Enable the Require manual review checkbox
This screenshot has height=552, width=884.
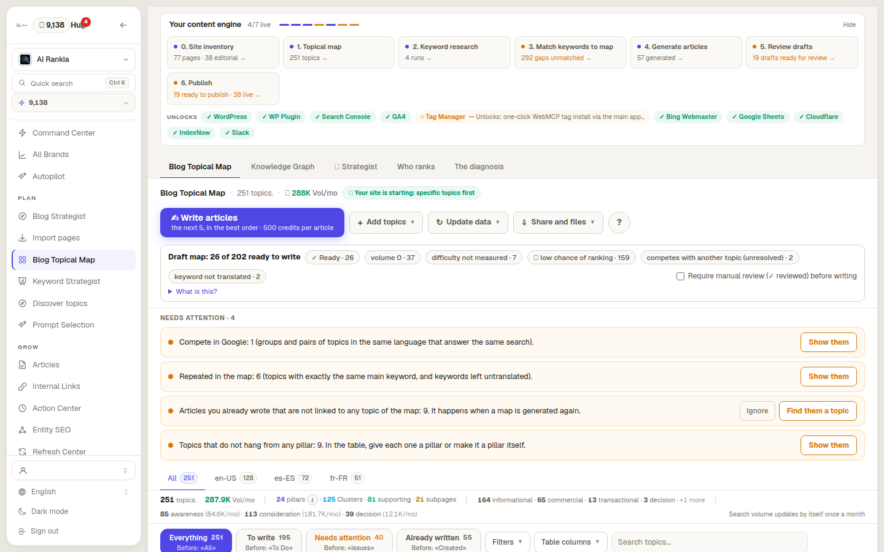(x=680, y=277)
